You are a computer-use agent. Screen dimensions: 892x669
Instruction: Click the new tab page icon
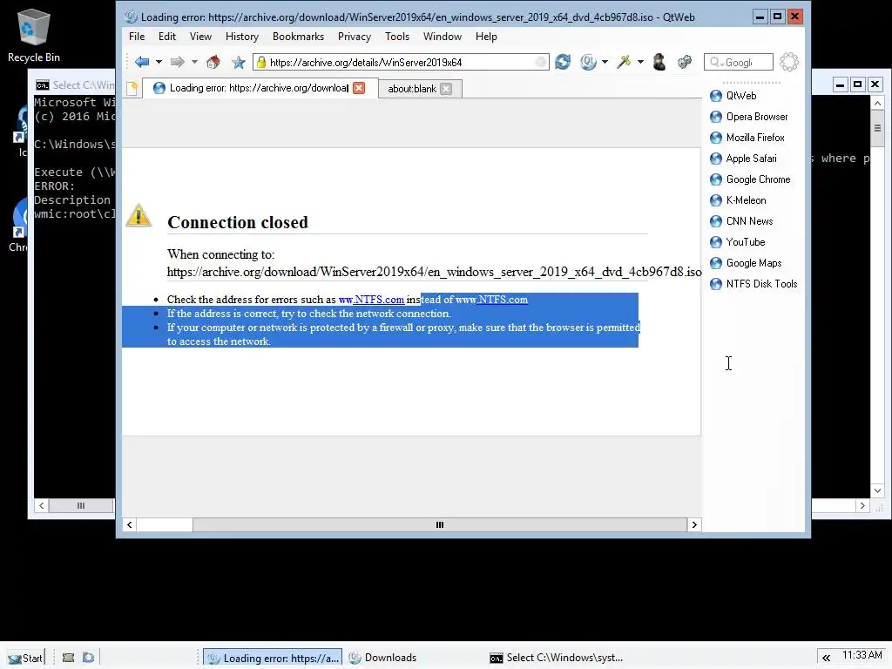pos(132,88)
